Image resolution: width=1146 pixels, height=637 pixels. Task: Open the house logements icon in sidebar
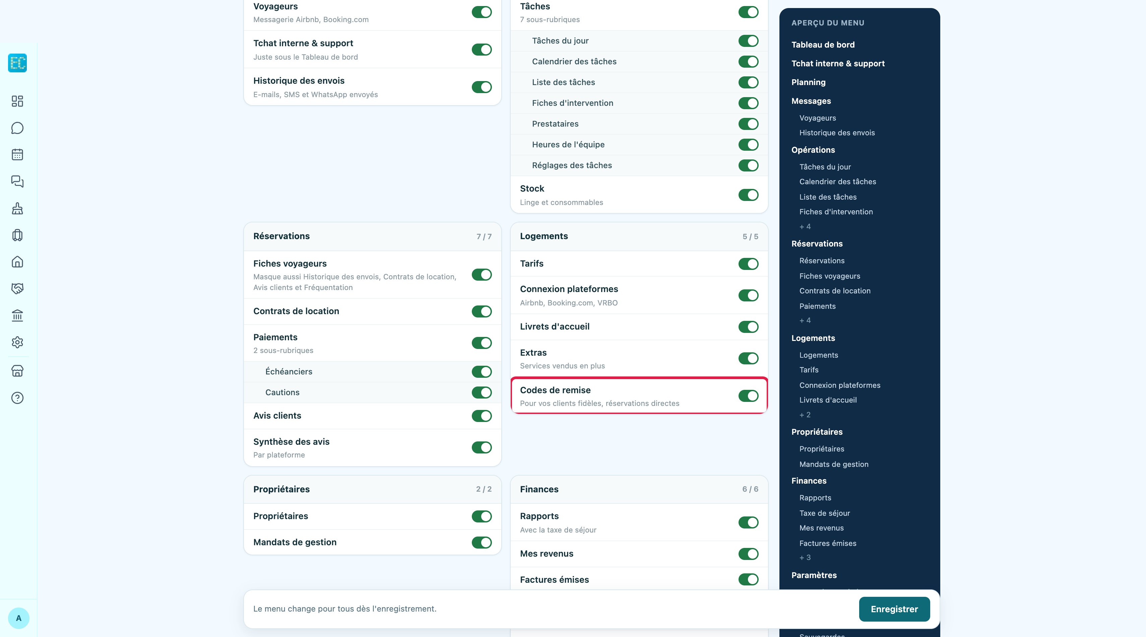[x=17, y=262]
